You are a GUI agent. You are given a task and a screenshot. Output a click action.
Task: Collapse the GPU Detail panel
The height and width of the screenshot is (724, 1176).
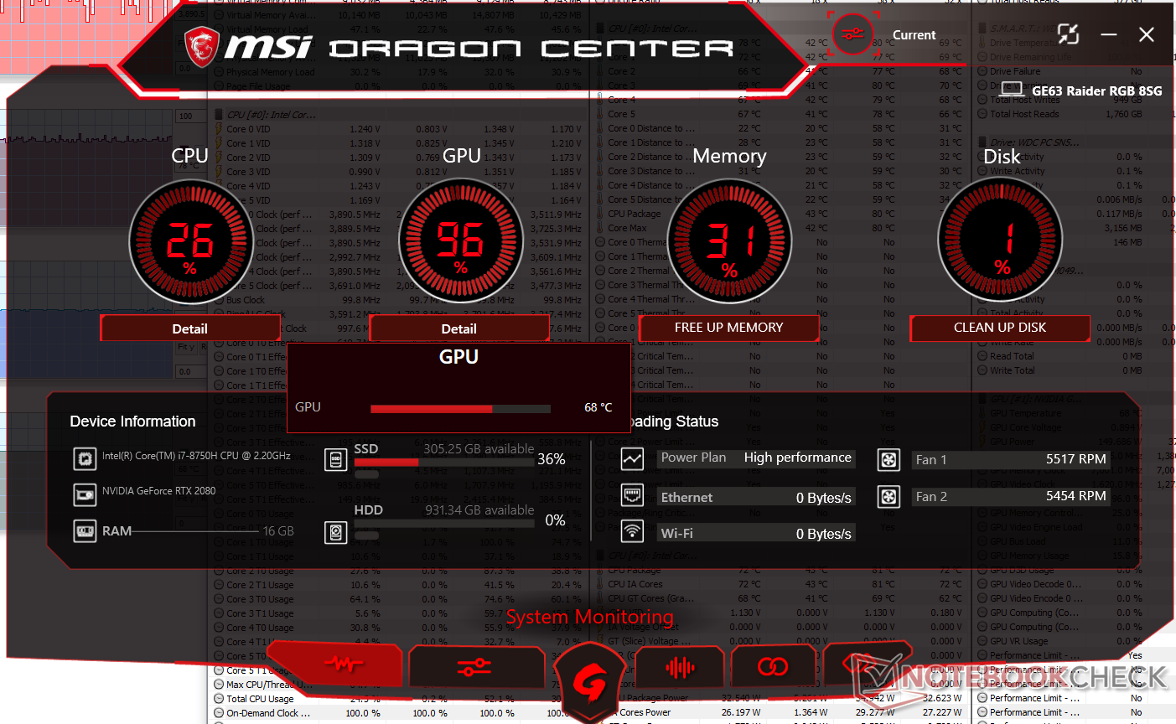[x=458, y=328]
